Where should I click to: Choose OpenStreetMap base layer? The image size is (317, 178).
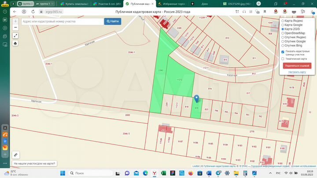(x=283, y=33)
